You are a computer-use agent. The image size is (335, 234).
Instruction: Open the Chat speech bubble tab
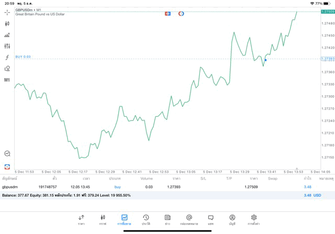coord(210,219)
